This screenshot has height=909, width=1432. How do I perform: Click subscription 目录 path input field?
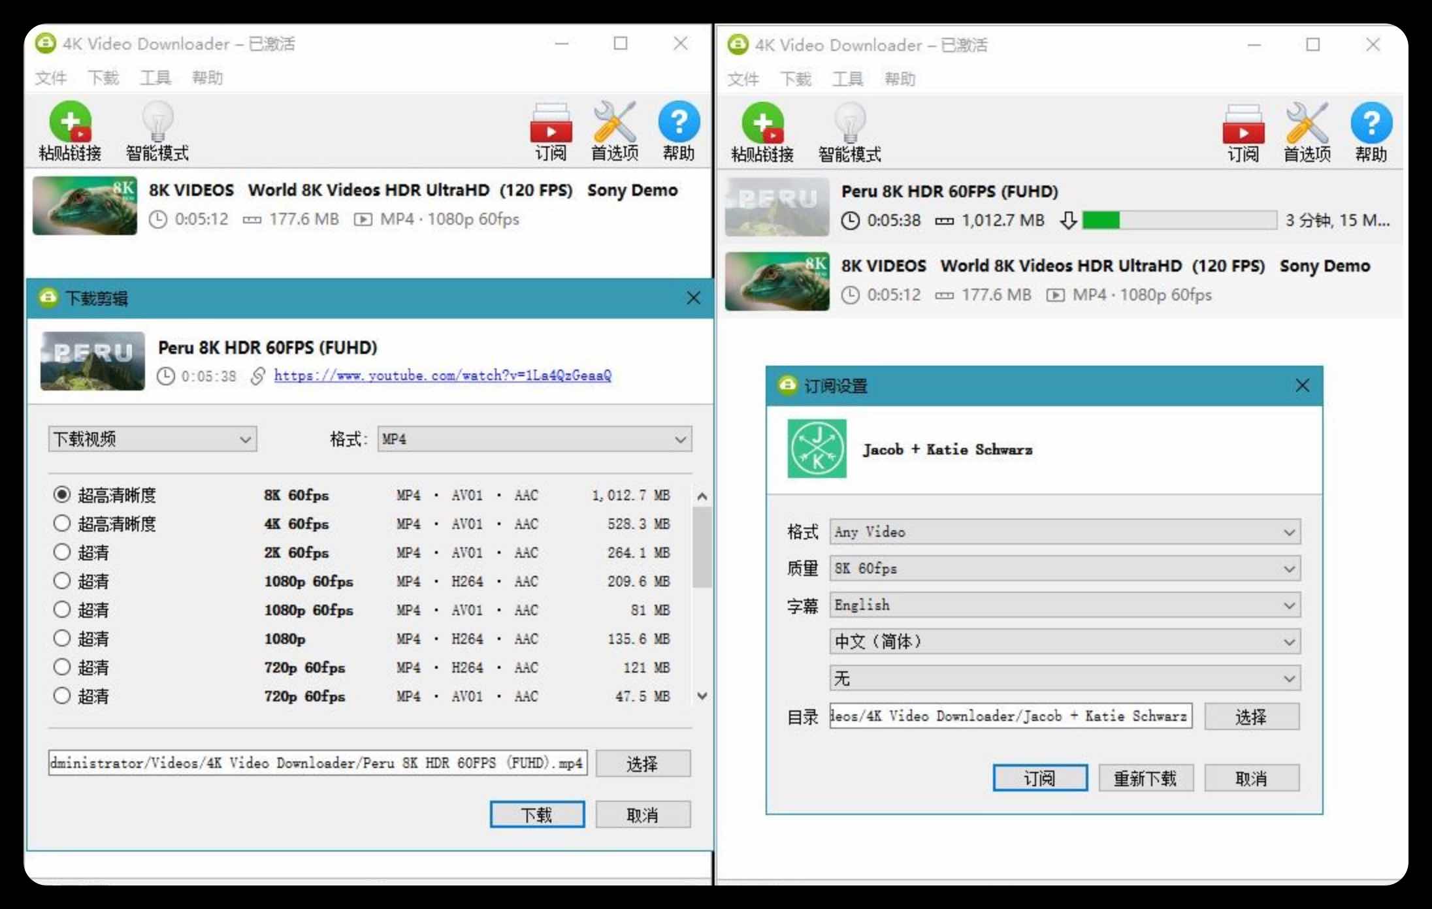(x=1011, y=716)
